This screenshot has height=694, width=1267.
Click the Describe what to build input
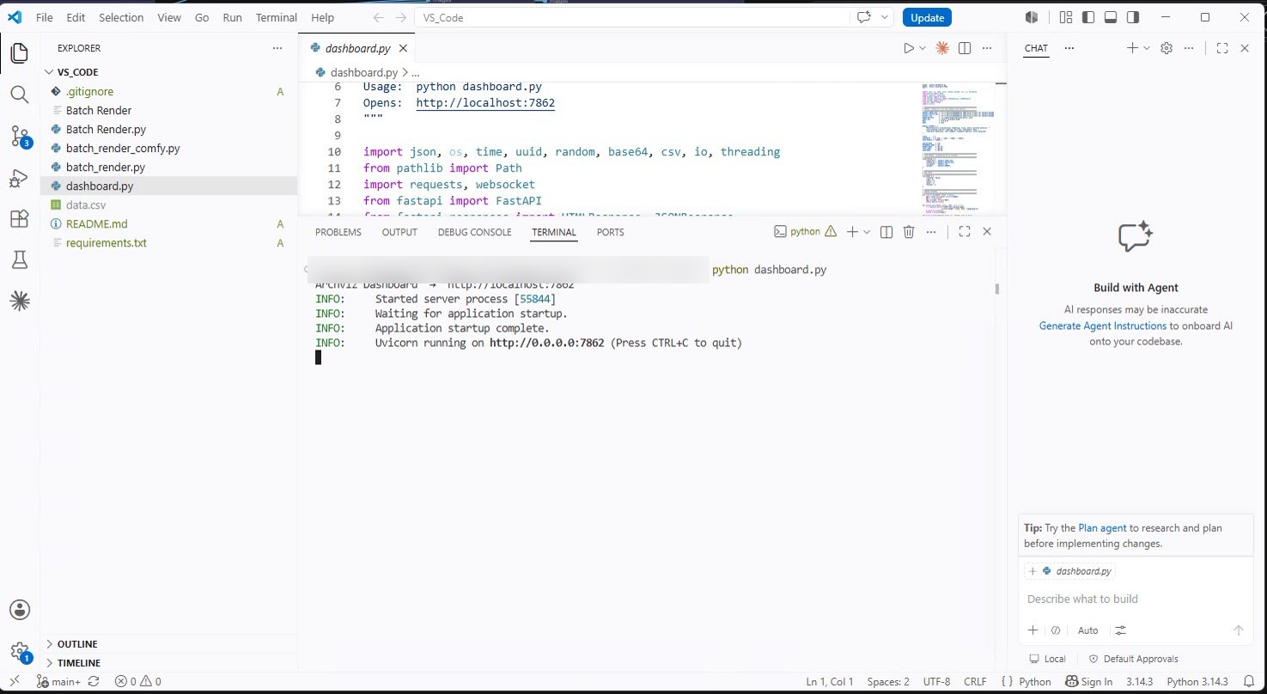[1136, 599]
